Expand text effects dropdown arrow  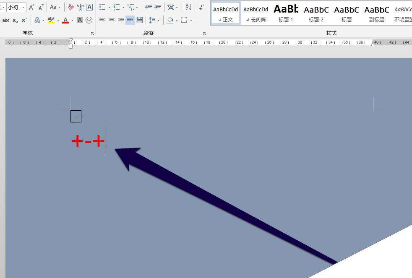[x=43, y=20]
